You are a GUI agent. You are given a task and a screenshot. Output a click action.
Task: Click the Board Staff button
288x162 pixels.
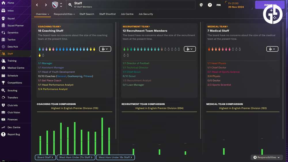click(45, 157)
